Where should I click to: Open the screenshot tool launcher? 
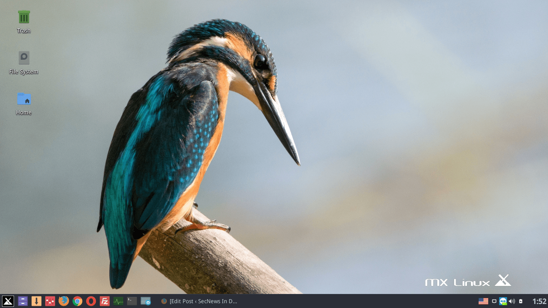146,301
